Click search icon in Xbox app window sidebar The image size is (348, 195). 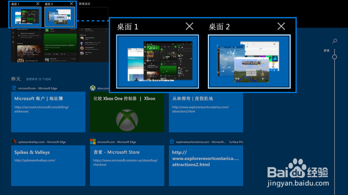pos(13,33)
